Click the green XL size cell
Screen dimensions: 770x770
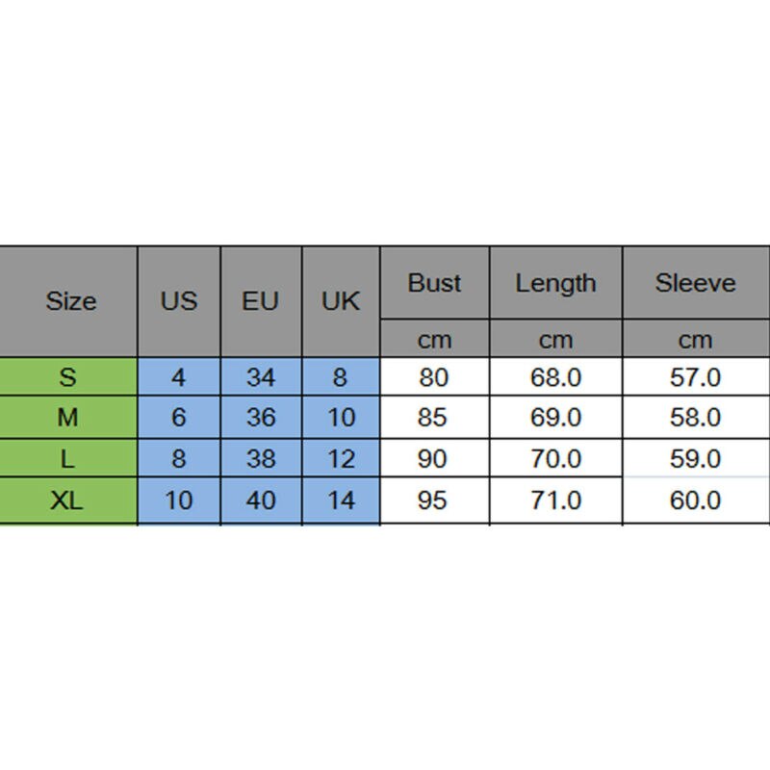tap(68, 500)
